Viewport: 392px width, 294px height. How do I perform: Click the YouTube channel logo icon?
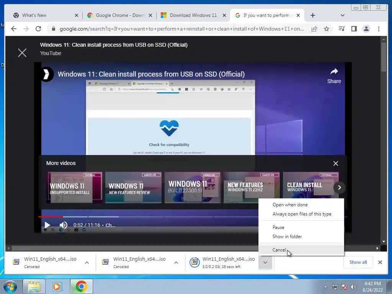tap(46, 74)
